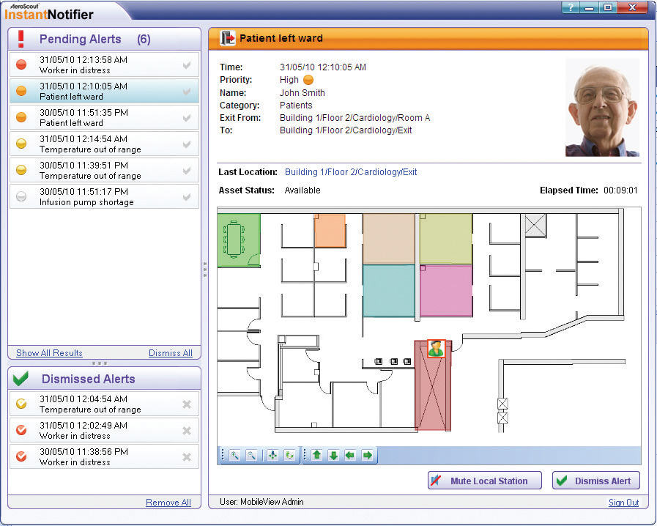The width and height of the screenshot is (657, 526).
Task: Click the map refresh icon
Action: [289, 456]
